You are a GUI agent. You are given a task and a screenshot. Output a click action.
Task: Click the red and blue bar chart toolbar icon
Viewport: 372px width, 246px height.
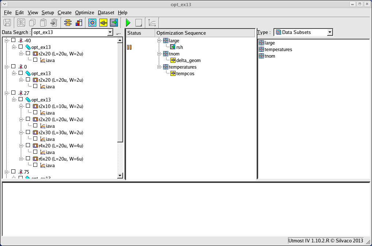pyautogui.click(x=79, y=23)
